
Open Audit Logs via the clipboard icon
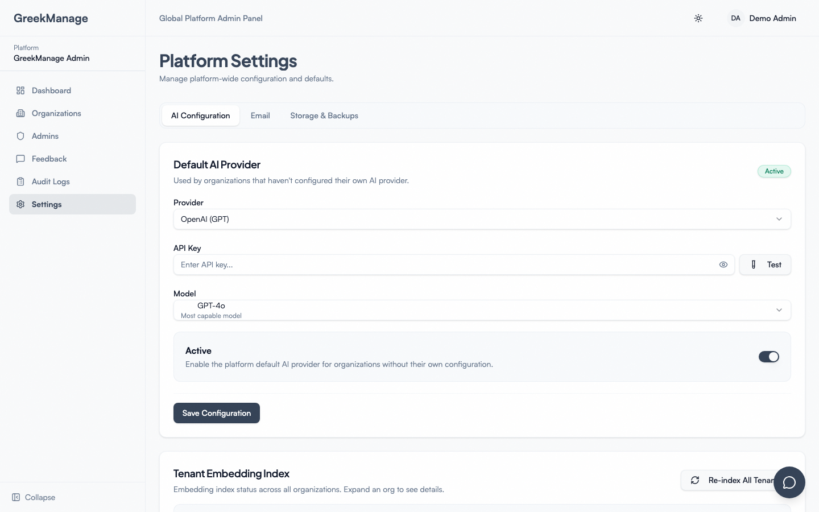tap(20, 181)
